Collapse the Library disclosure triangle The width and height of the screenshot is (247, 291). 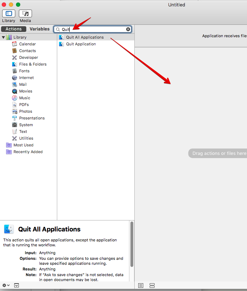click(3, 37)
